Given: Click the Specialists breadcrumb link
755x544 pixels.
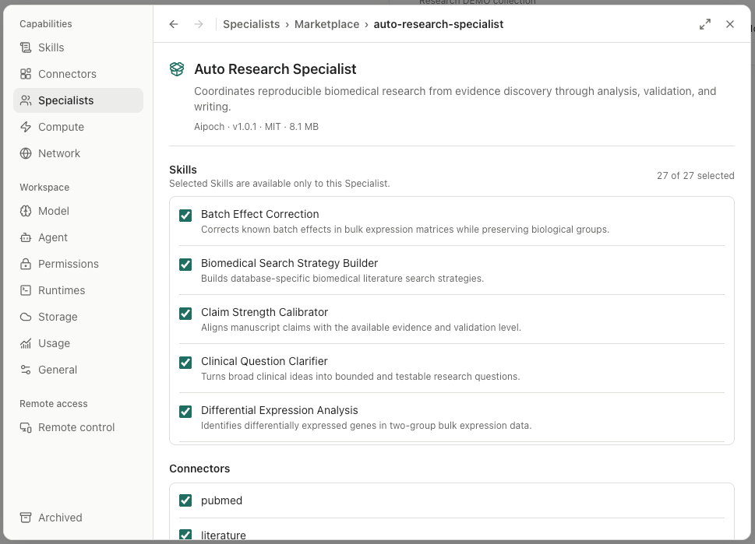Looking at the screenshot, I should [252, 24].
